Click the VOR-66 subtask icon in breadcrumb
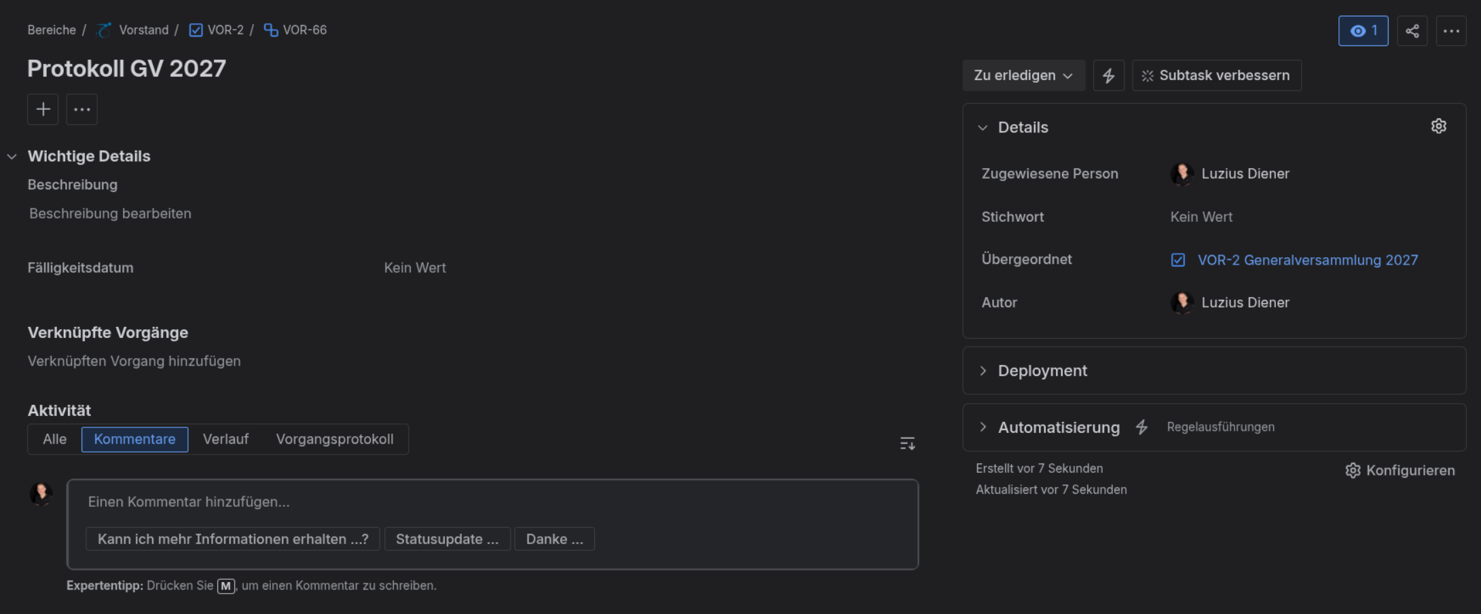 tap(270, 30)
